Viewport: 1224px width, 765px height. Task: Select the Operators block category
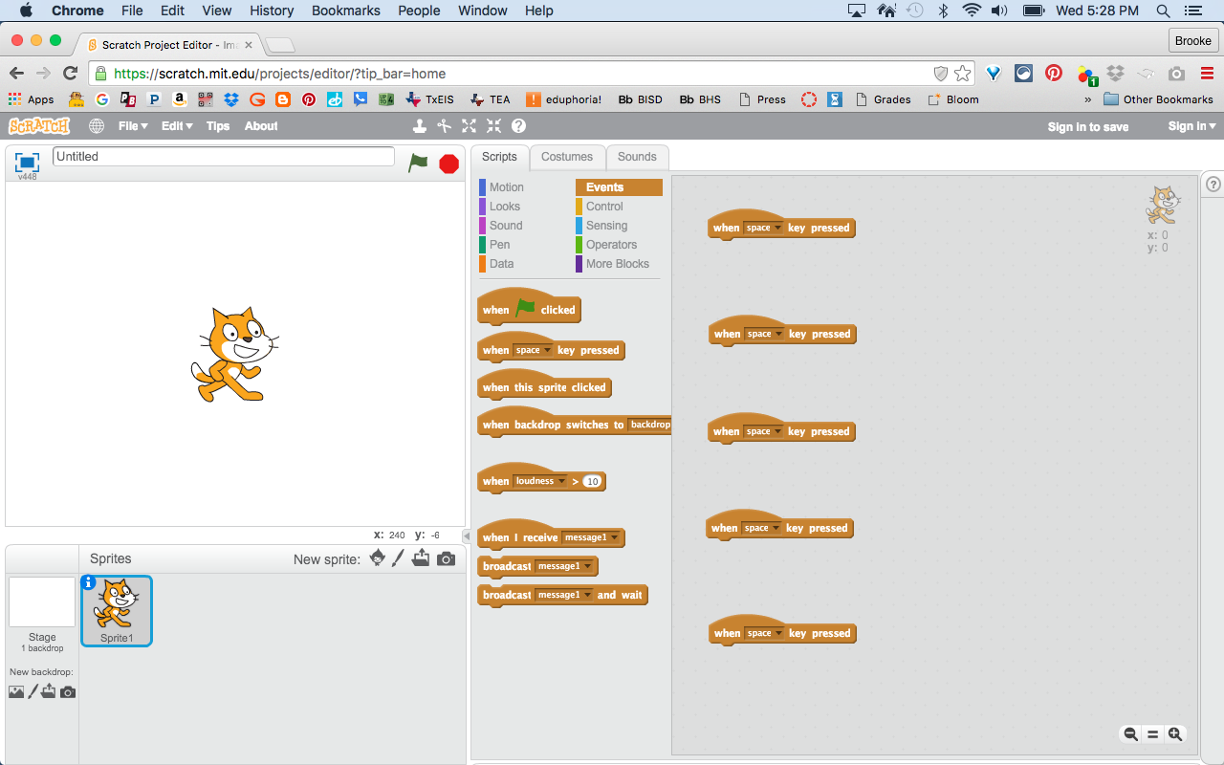[x=611, y=245]
